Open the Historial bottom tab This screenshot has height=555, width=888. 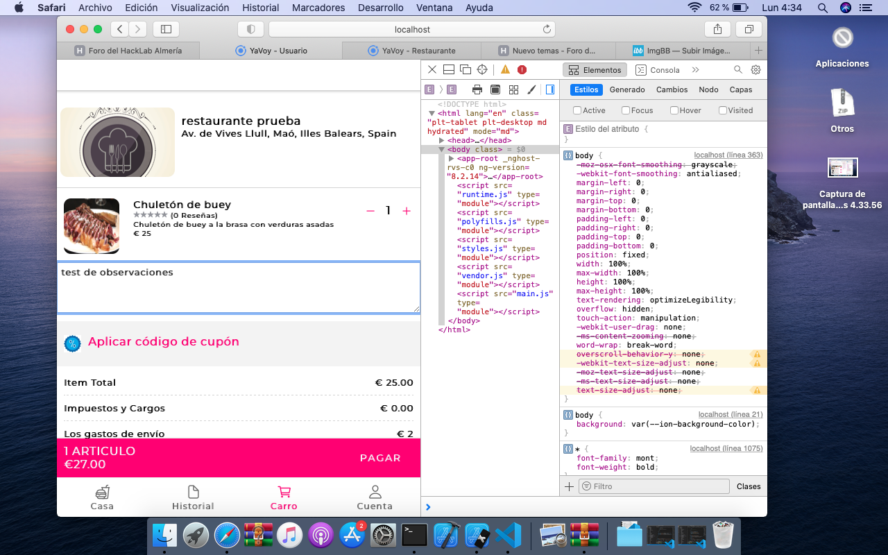click(x=193, y=497)
